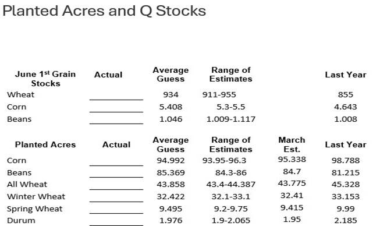380x226 pixels.
Task: Click beans average guess 85.369
Action: [x=171, y=172]
